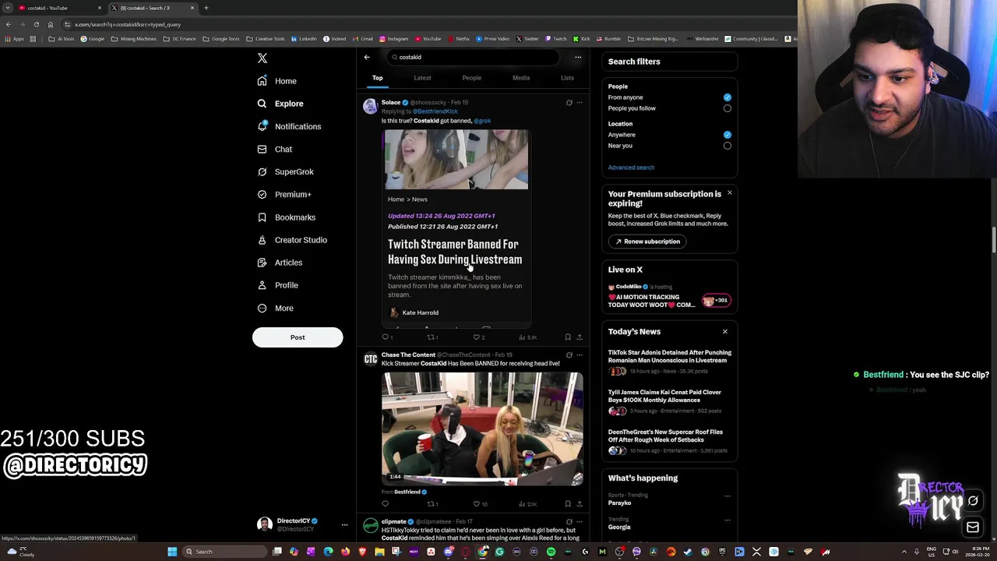
Task: Bookmark the Solace post
Action: pyautogui.click(x=568, y=337)
